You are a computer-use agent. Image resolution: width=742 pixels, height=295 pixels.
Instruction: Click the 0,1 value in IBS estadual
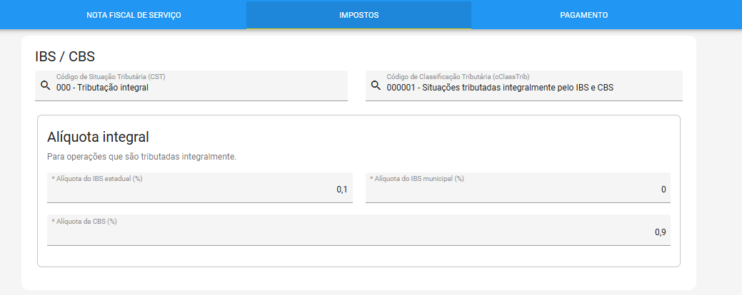click(342, 190)
